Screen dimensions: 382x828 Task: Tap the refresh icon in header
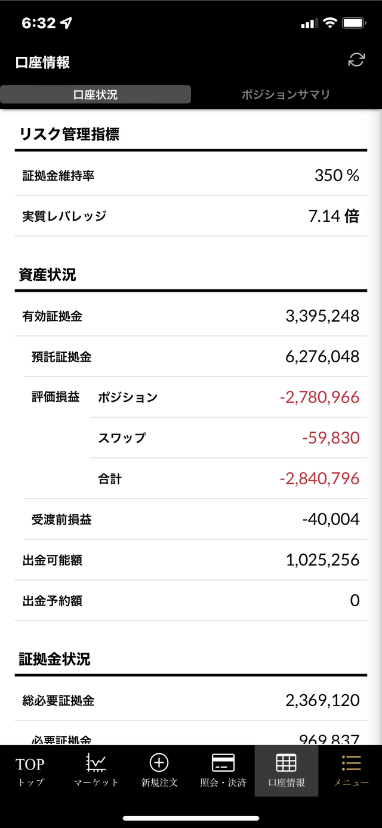356,60
